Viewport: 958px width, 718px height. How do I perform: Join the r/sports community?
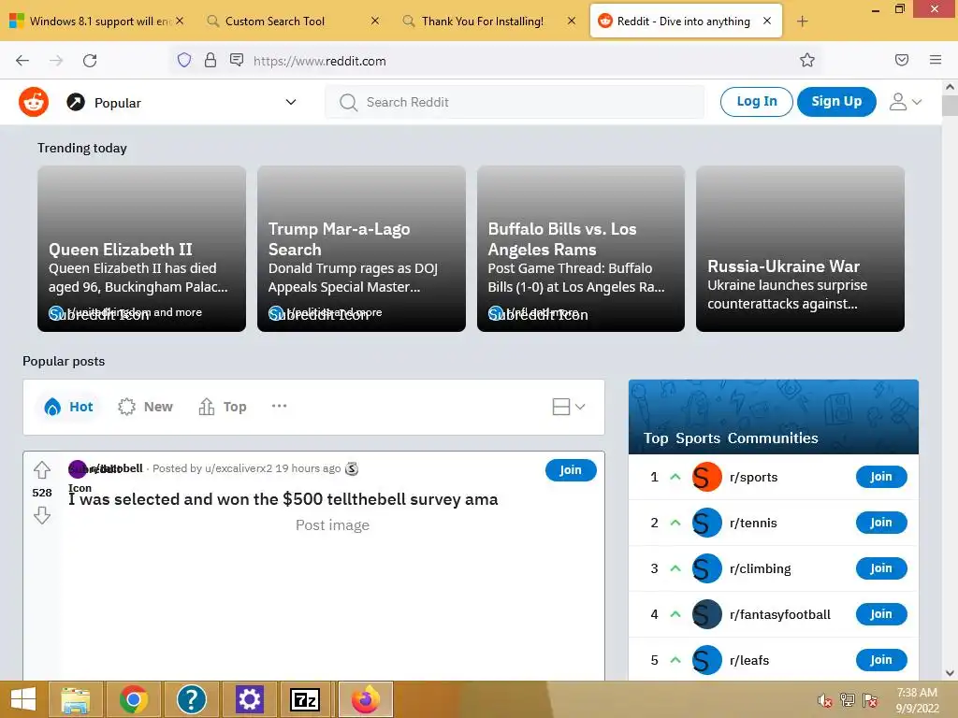coord(880,477)
